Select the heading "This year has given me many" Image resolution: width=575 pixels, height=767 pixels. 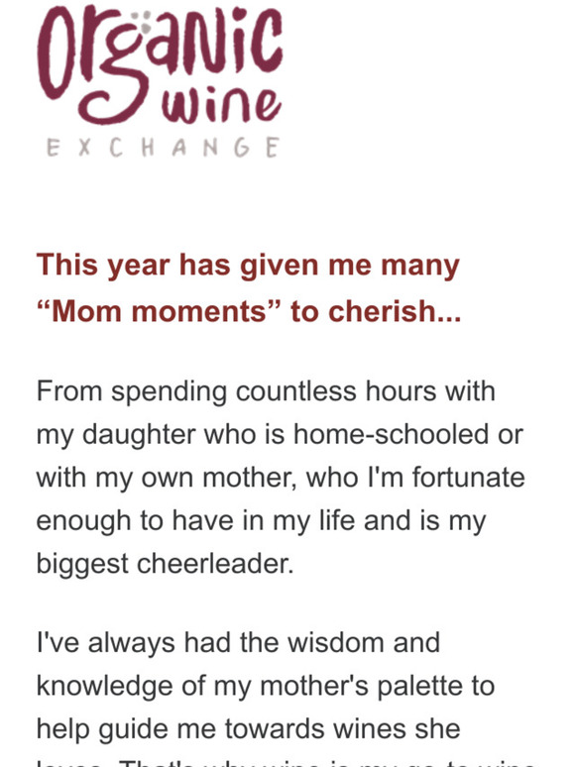click(248, 266)
